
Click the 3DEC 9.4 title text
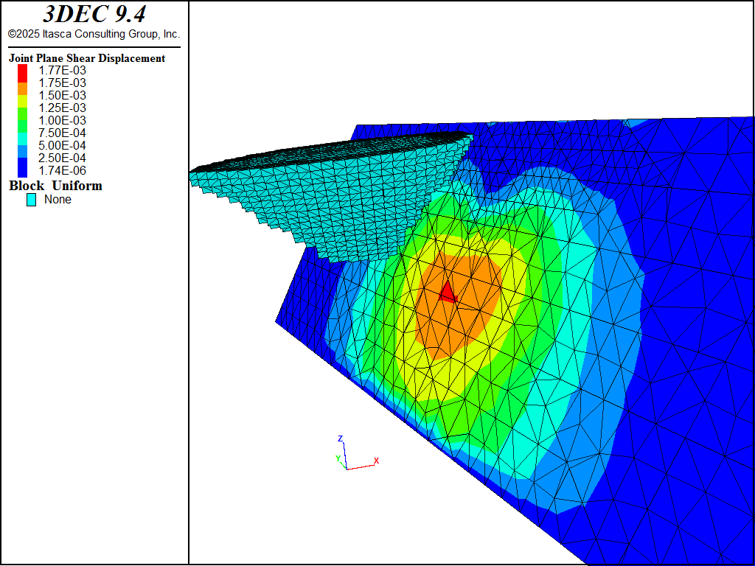(x=94, y=14)
